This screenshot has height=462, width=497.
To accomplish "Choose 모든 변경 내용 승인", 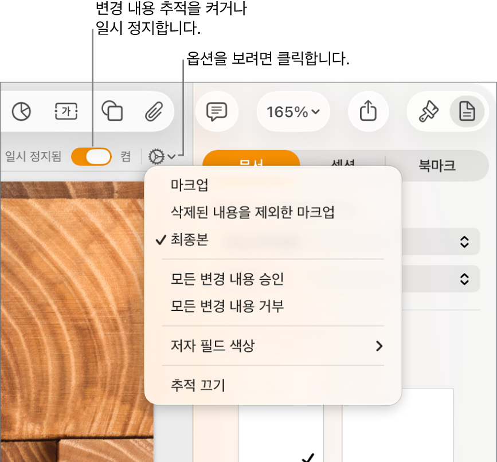I will pyautogui.click(x=273, y=279).
